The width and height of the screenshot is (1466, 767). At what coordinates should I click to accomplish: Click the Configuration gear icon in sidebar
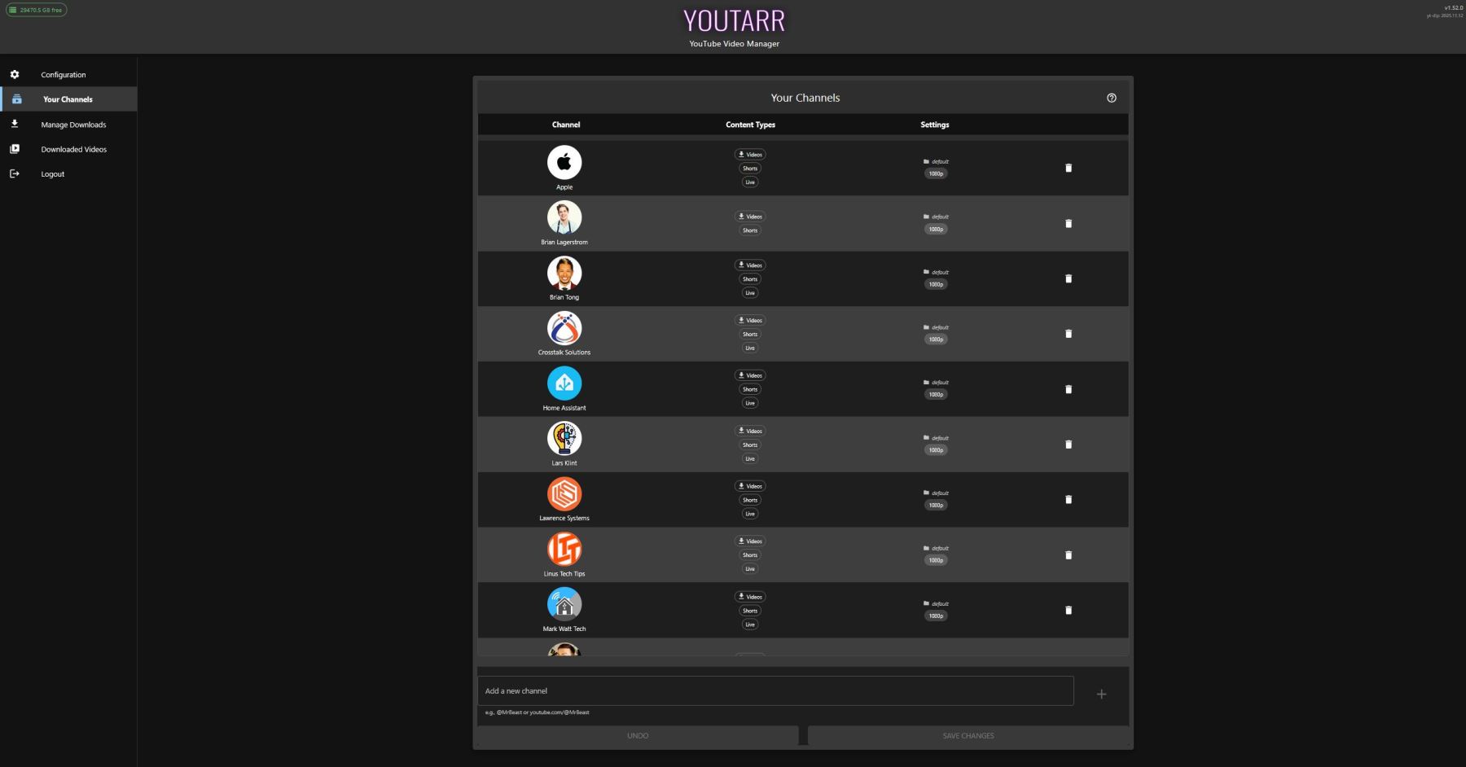tap(15, 75)
